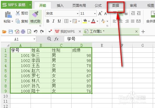Undo the last action
The height and width of the screenshot is (108, 155).
click(x=36, y=32)
